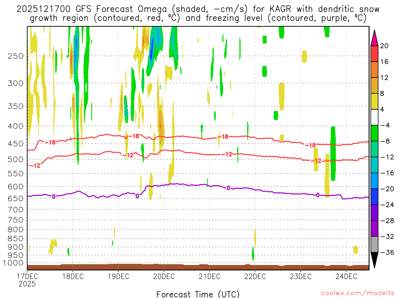Select the gray -36 to -32 colorbar swatch

tap(375, 244)
